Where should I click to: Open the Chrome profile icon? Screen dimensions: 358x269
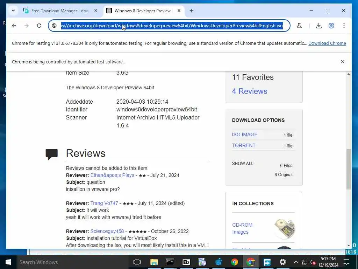click(331, 26)
